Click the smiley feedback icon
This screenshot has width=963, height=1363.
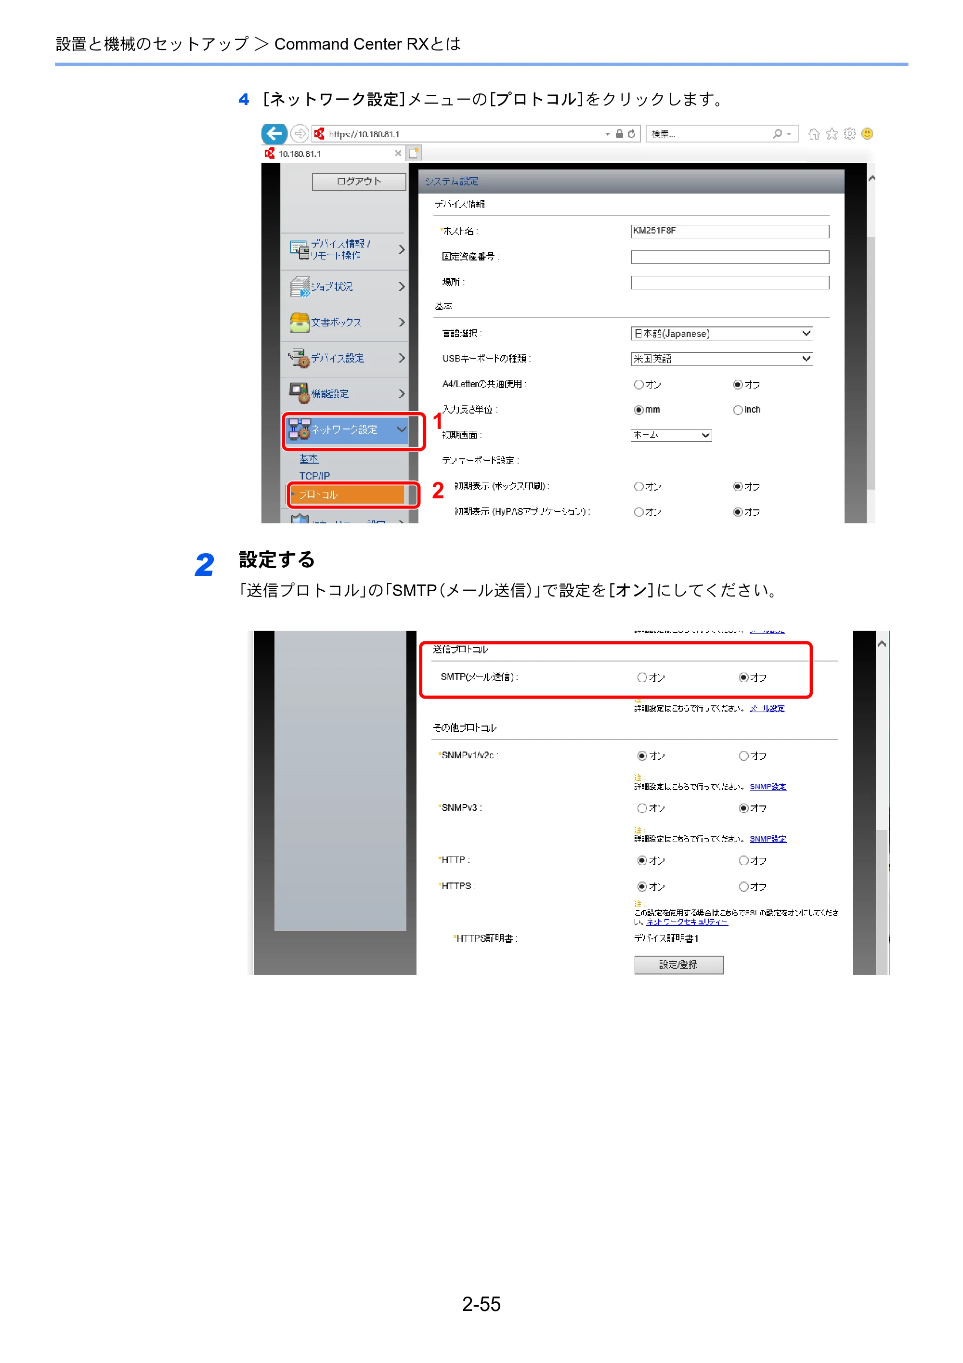click(x=867, y=133)
